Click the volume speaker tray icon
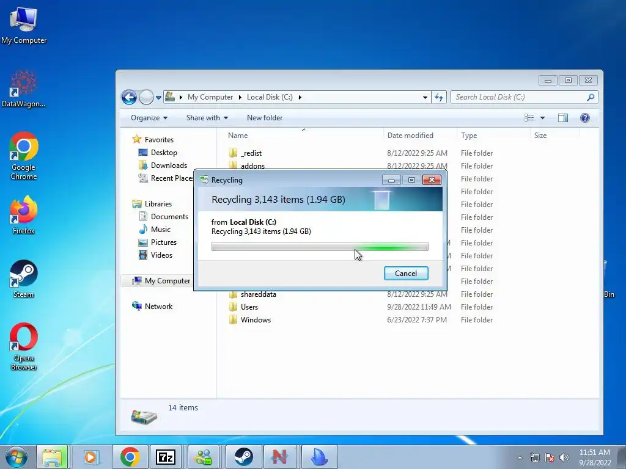This screenshot has width=626, height=469. tap(564, 457)
